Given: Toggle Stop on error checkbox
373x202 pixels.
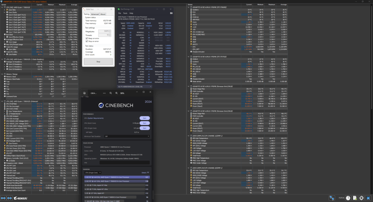Looking at the screenshot, I should click(87, 41).
